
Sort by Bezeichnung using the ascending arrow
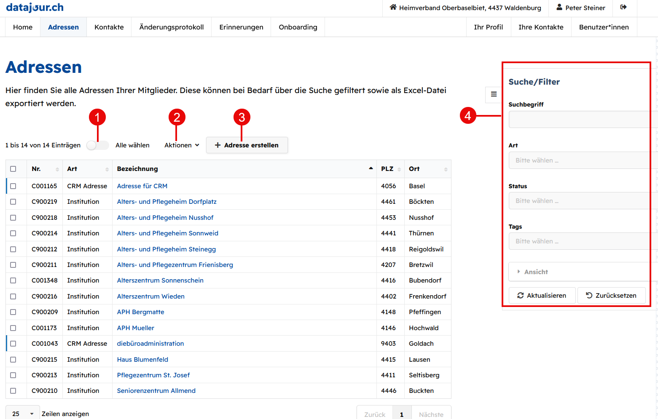tap(371, 168)
